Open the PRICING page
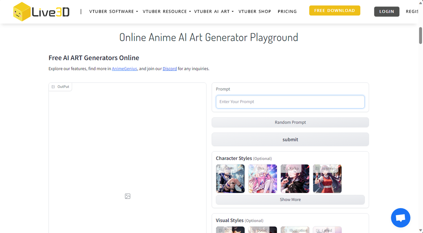Image resolution: width=423 pixels, height=233 pixels. (287, 12)
